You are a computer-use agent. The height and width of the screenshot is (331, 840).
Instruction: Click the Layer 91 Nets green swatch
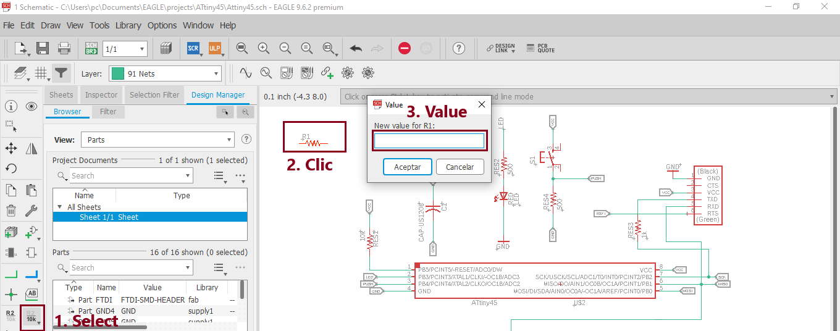point(117,73)
